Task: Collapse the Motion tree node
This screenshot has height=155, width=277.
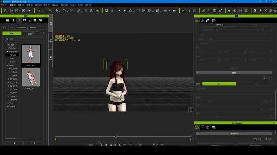Action: tap(7, 65)
